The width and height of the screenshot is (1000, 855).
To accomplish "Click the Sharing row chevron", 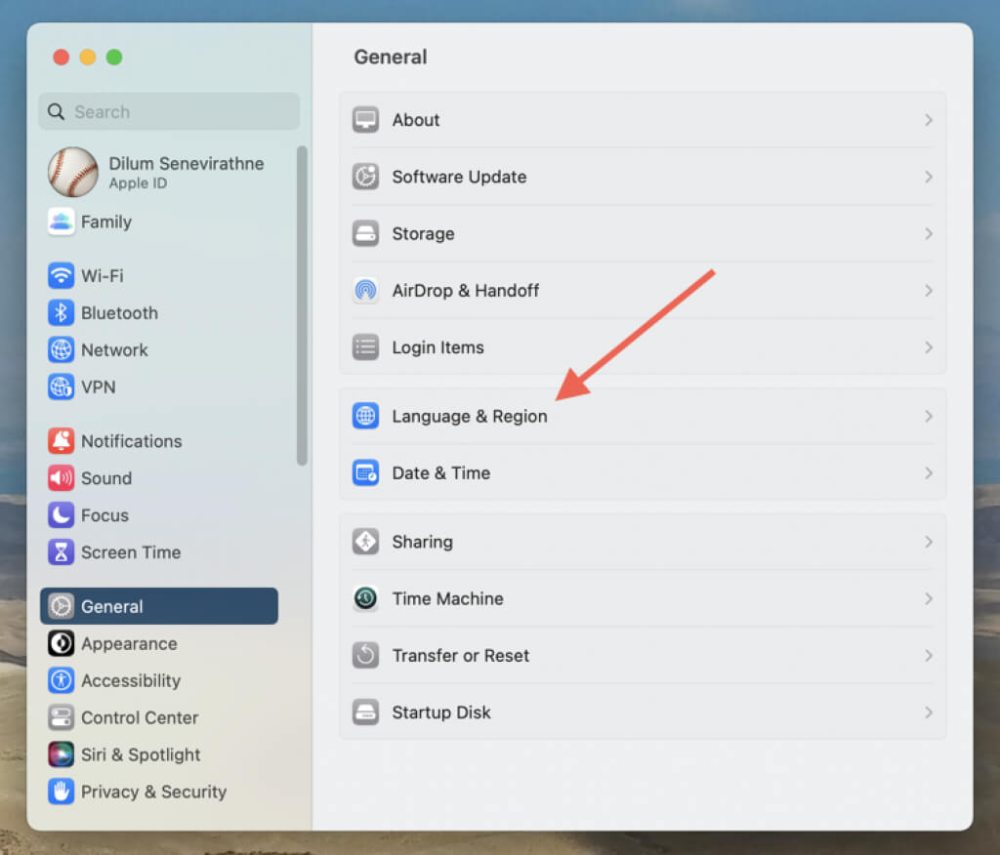I will [x=929, y=542].
